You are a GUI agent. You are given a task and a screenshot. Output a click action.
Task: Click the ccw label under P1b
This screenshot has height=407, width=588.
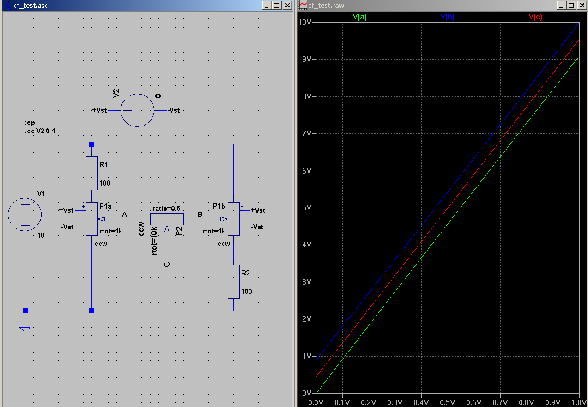tap(224, 244)
